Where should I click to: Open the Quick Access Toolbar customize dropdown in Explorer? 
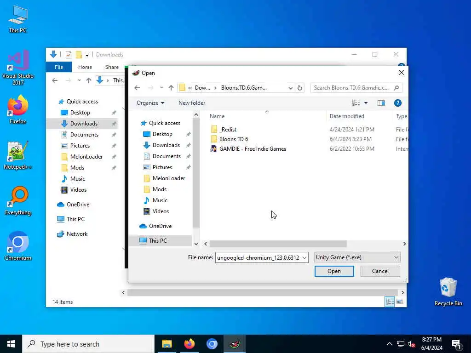87,55
